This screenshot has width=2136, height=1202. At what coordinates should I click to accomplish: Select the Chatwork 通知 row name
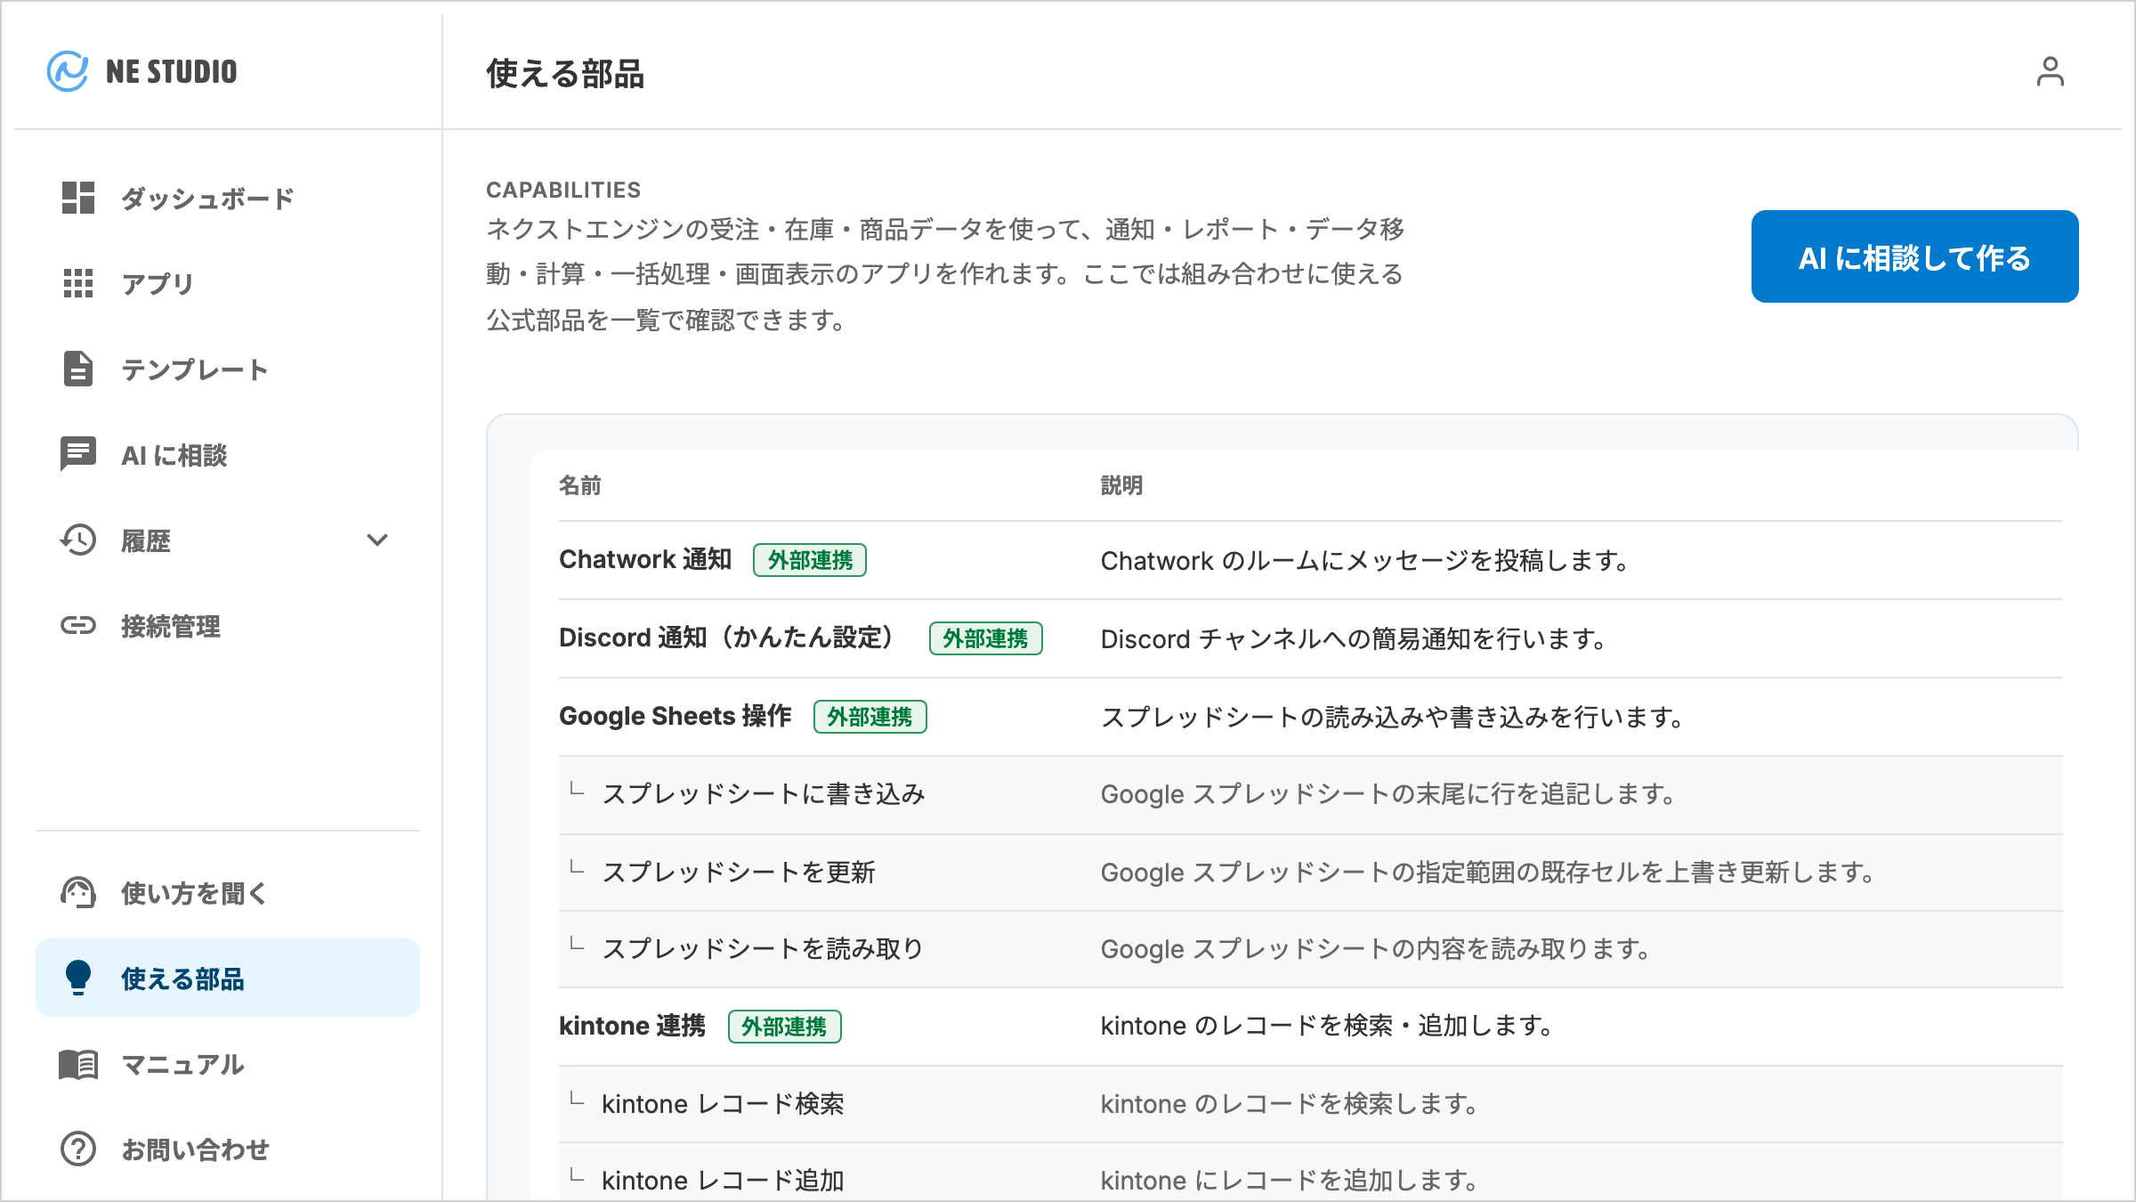(645, 559)
